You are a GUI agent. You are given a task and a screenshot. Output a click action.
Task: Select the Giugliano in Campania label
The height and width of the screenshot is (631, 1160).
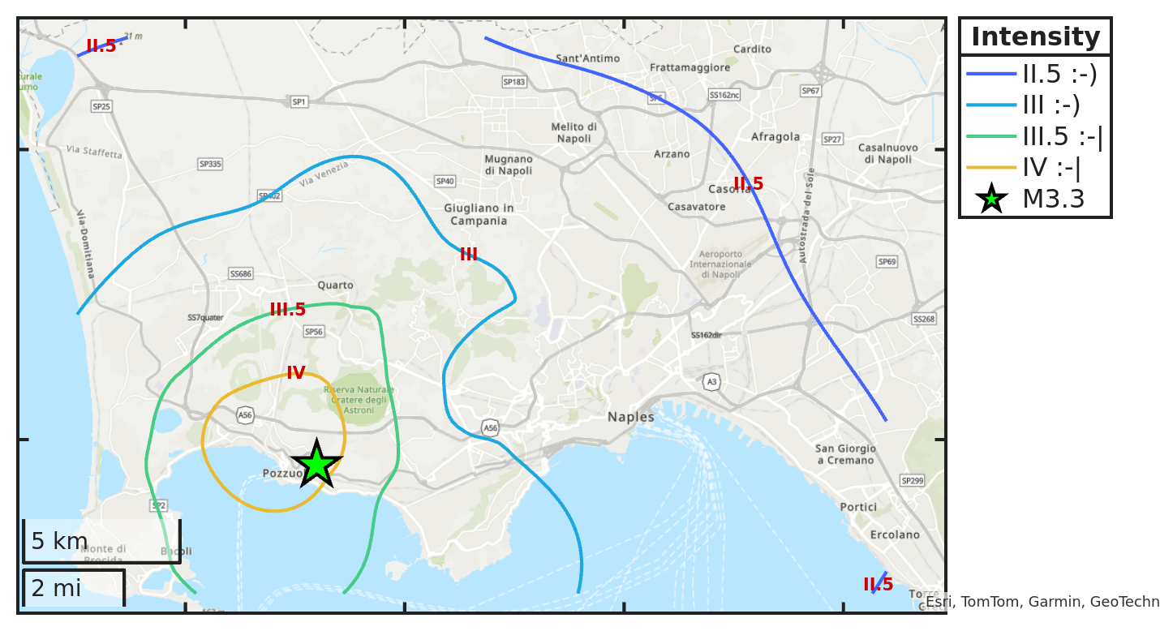click(479, 214)
